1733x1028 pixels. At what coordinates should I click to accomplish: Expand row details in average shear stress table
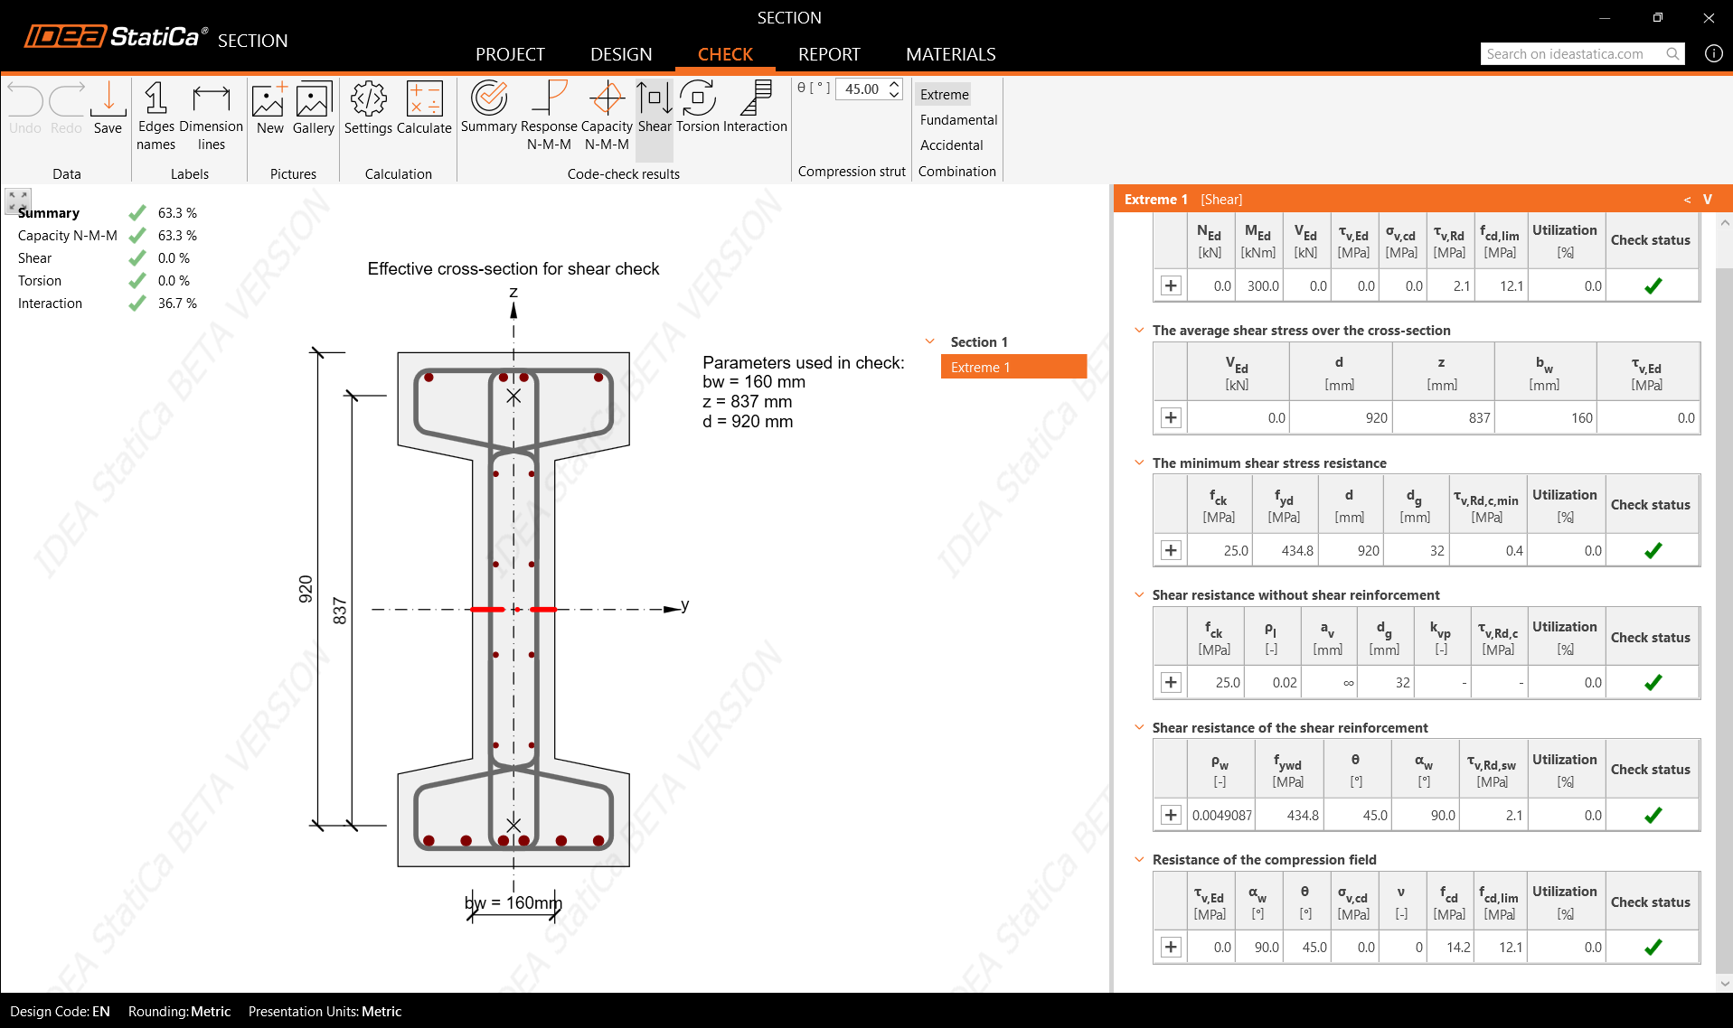click(1171, 417)
